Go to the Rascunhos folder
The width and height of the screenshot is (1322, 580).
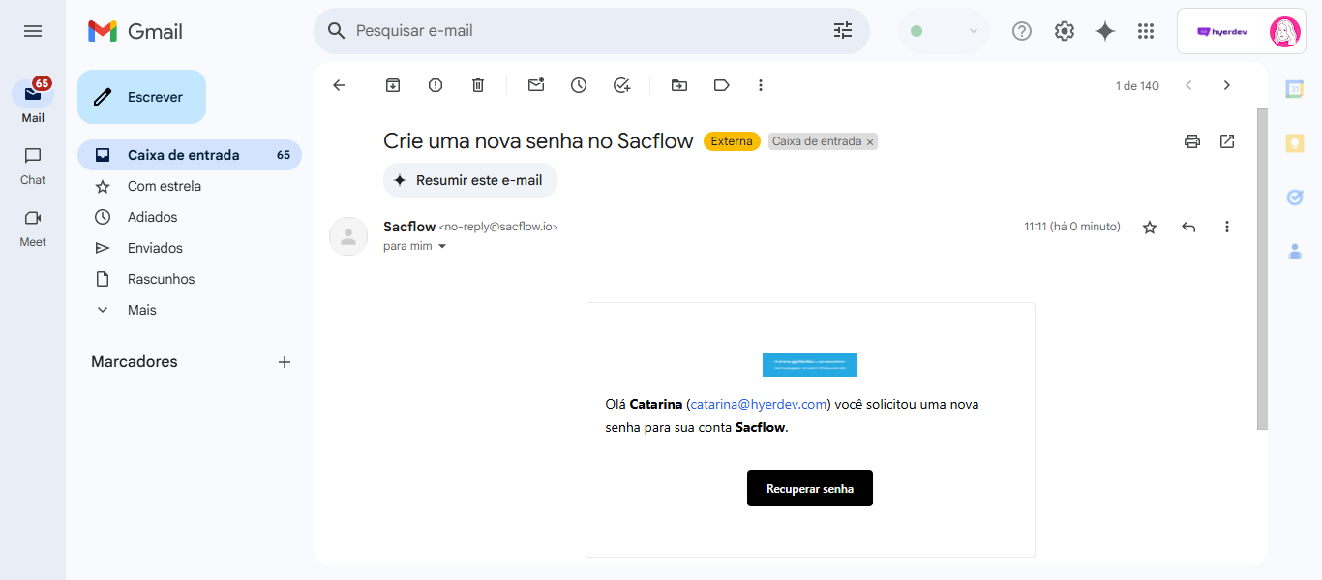coord(161,279)
